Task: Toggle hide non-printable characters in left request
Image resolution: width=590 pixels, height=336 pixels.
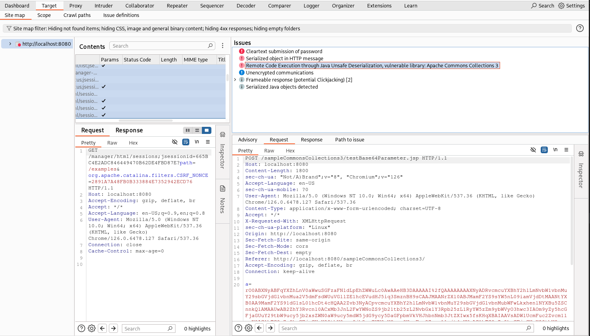Action: [175, 142]
